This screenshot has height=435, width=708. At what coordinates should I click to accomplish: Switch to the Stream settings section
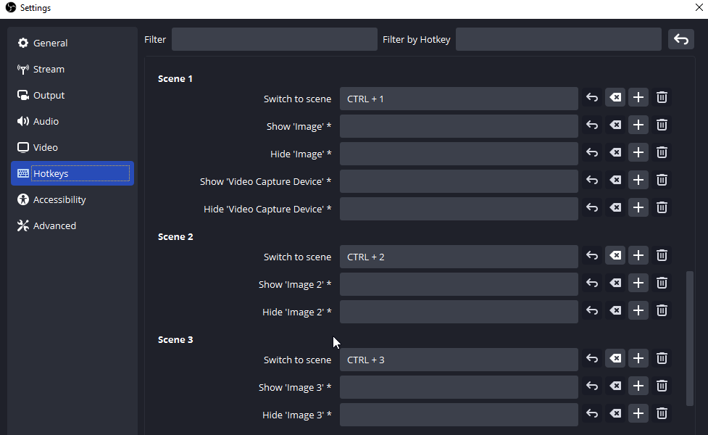coord(49,70)
